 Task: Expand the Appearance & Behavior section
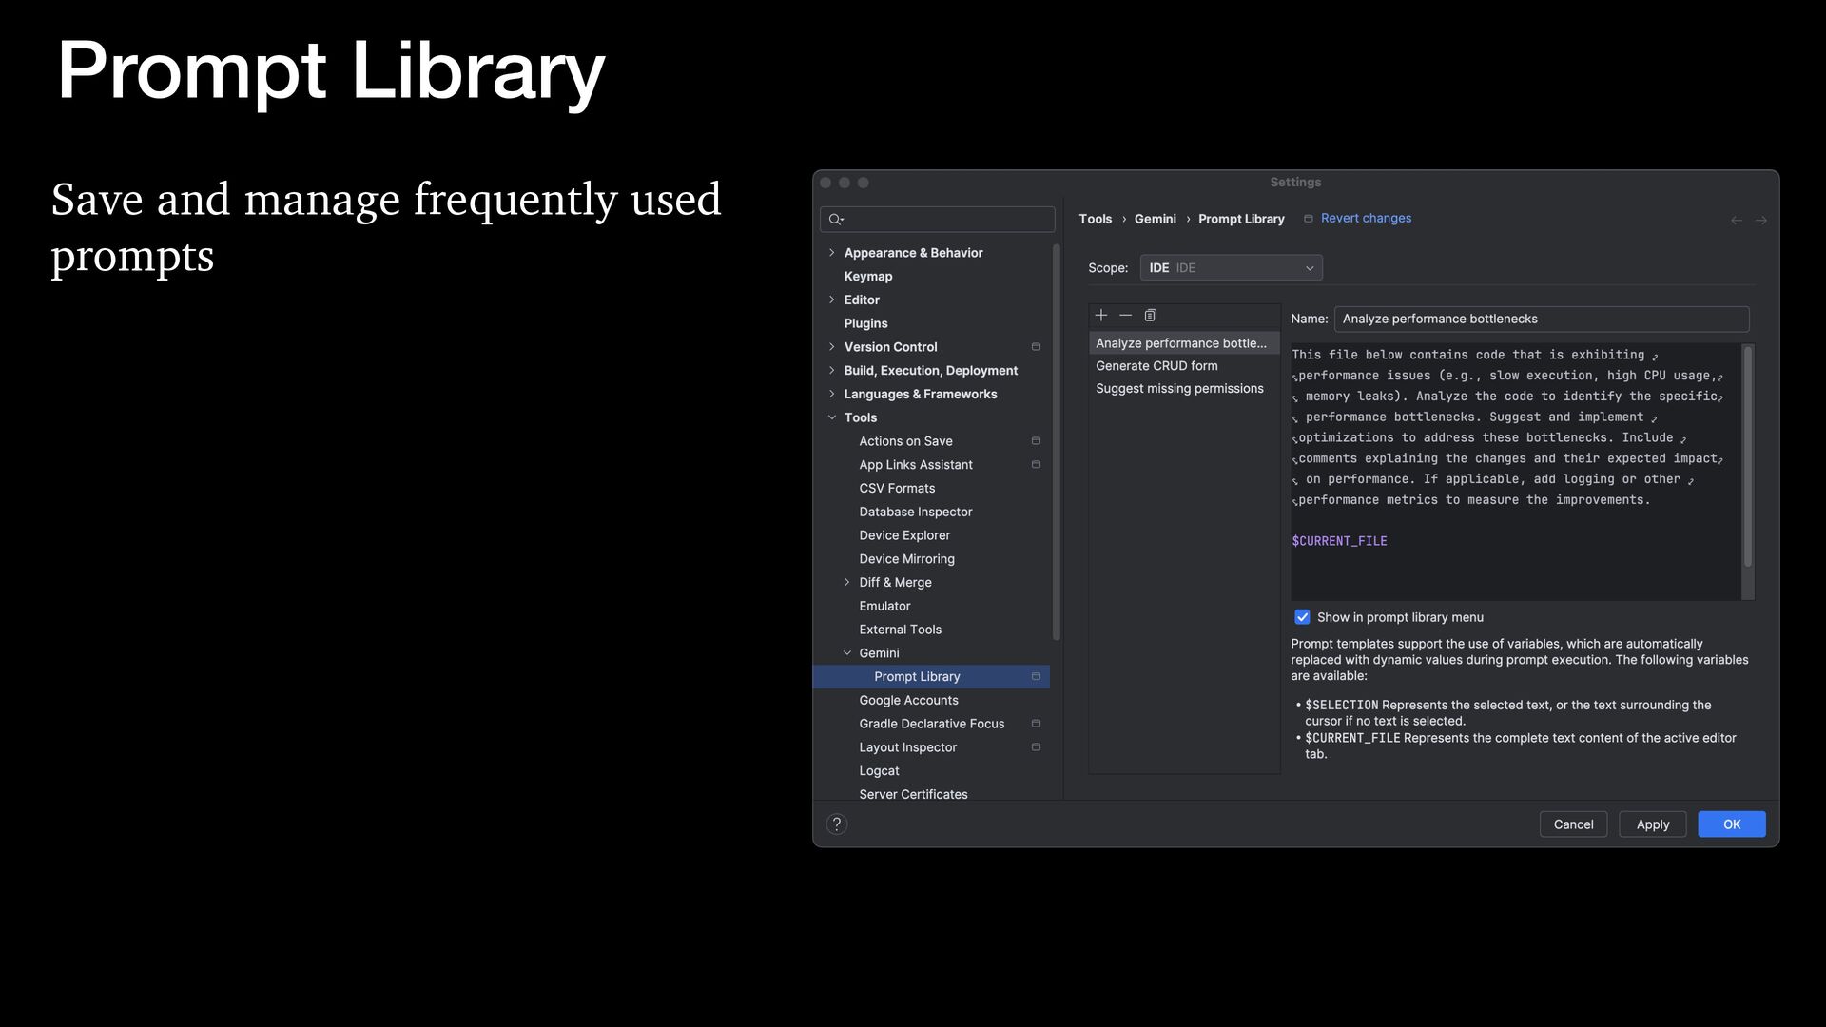pyautogui.click(x=832, y=253)
